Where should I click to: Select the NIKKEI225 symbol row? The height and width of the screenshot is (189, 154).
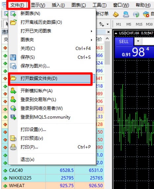coord(53,178)
